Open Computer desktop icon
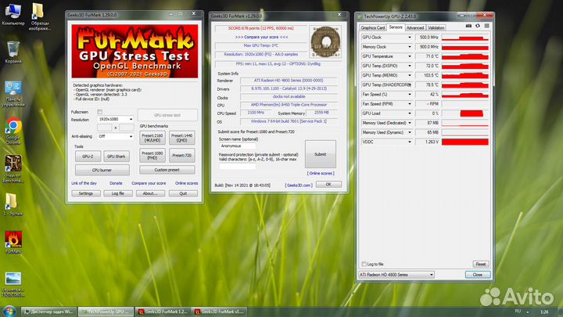Viewport: 563px width, 317px height. pos(13,14)
